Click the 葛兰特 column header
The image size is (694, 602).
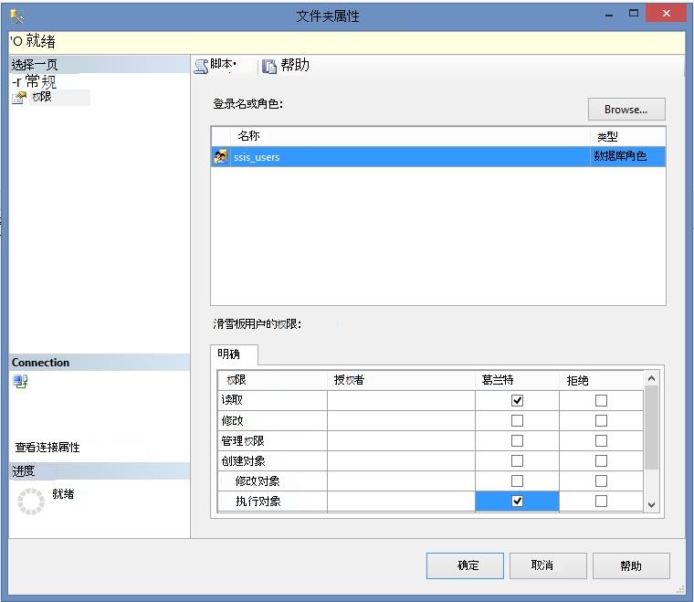(517, 380)
